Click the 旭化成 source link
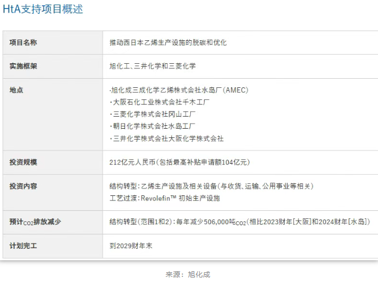The width and height of the screenshot is (378, 289). 199,274
